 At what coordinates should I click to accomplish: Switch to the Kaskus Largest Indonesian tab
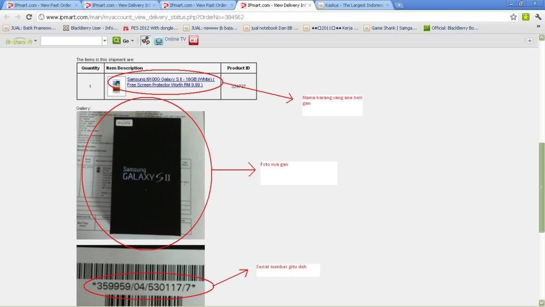(353, 5)
